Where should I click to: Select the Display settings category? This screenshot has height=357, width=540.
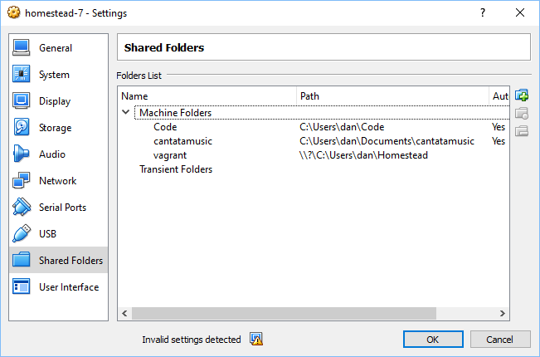55,101
